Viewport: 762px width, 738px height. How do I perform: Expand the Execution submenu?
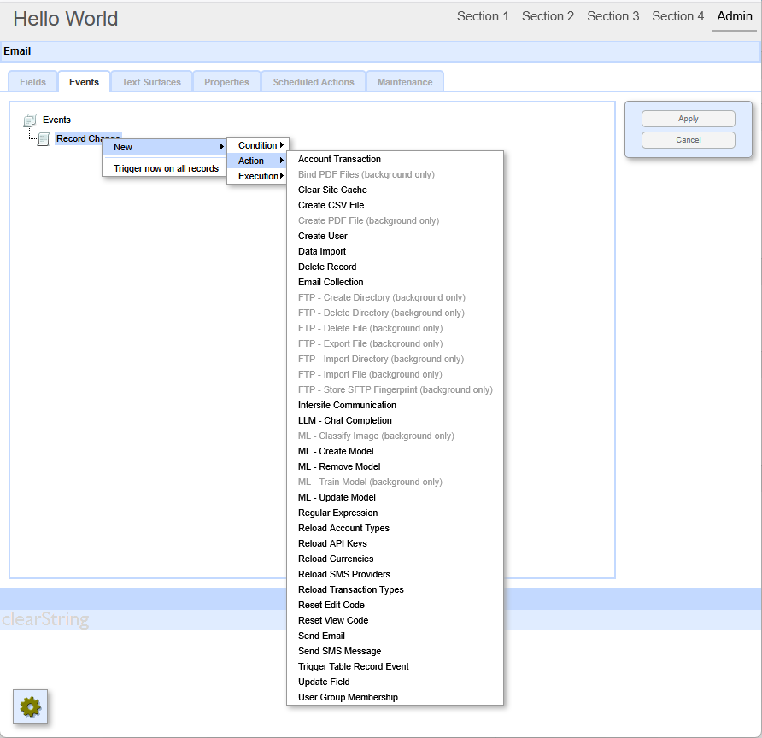click(x=258, y=176)
